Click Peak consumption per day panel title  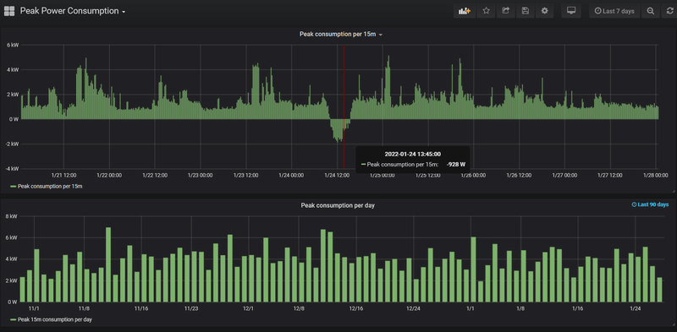338,205
